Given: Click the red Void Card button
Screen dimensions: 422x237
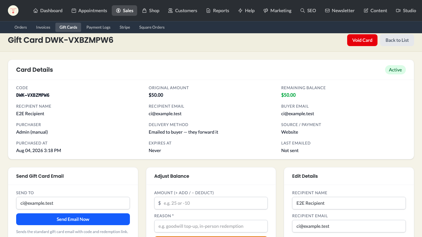Looking at the screenshot, I should [362, 40].
